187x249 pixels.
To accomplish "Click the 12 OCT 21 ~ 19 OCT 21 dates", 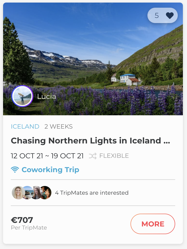I will [x=47, y=156].
